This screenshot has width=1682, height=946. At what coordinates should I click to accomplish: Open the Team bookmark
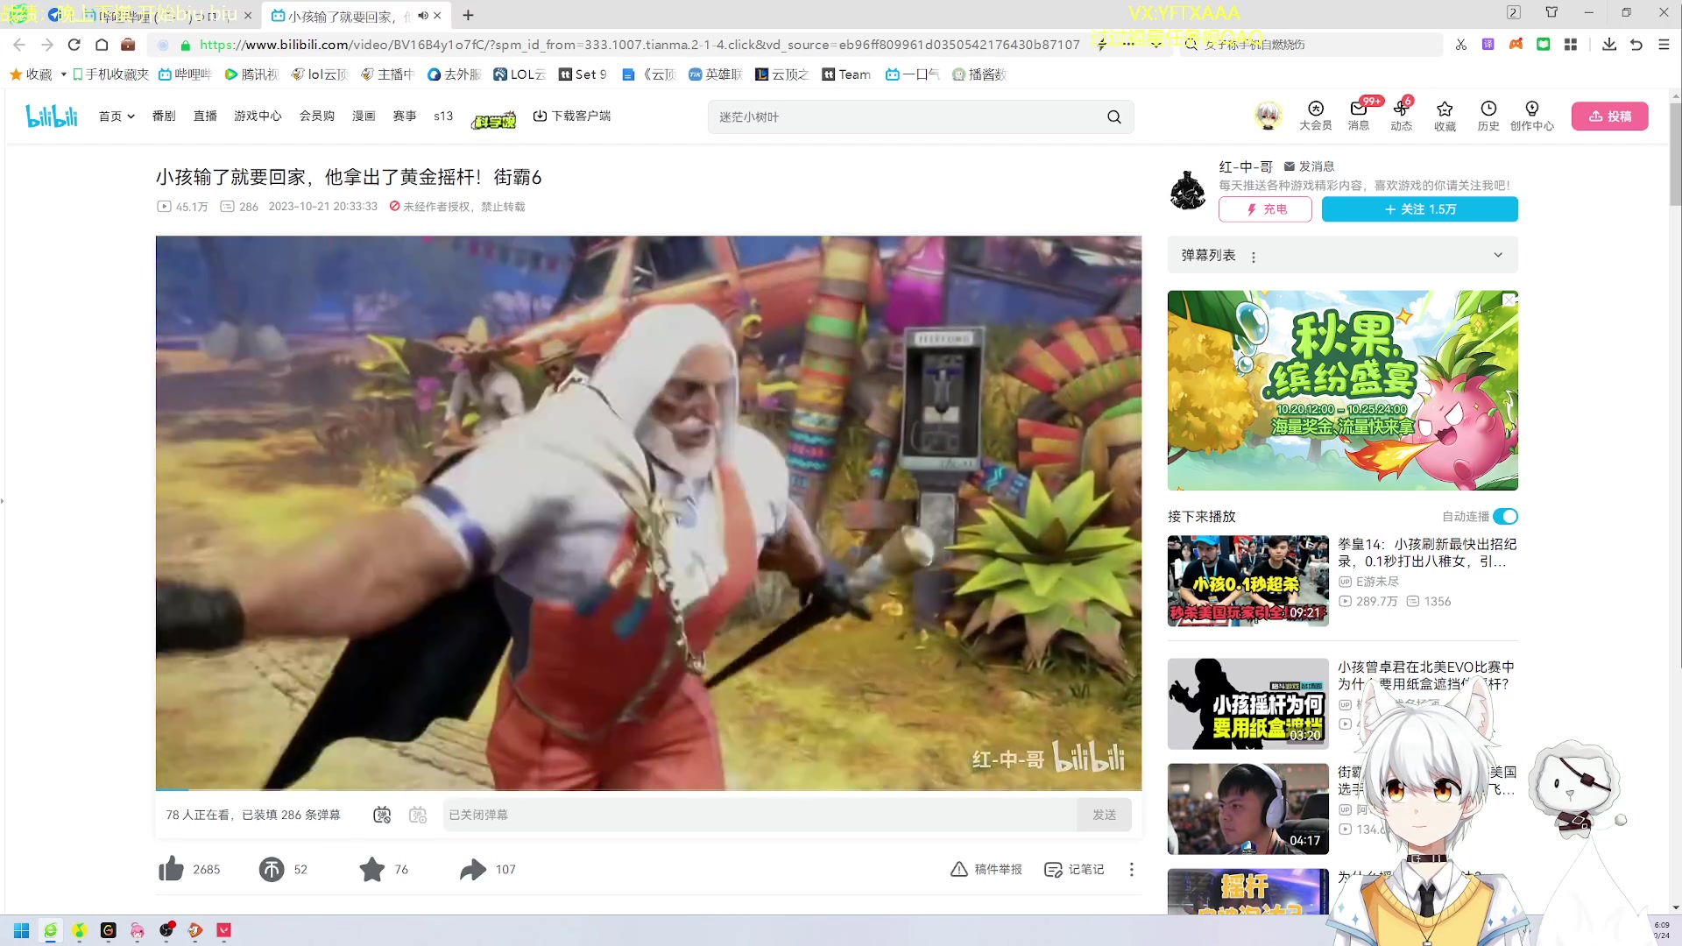point(846,74)
